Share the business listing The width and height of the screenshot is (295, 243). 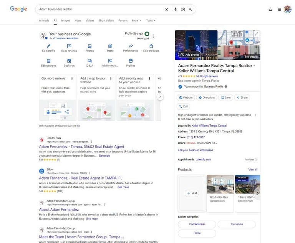point(242,98)
